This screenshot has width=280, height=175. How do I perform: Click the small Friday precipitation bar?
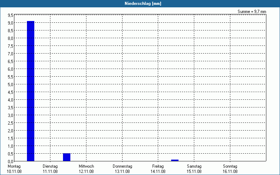pyautogui.click(x=175, y=160)
